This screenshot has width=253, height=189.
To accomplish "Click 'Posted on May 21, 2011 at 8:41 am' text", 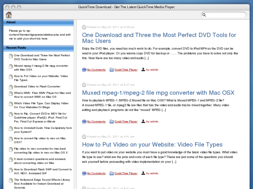I will coord(111,137).
